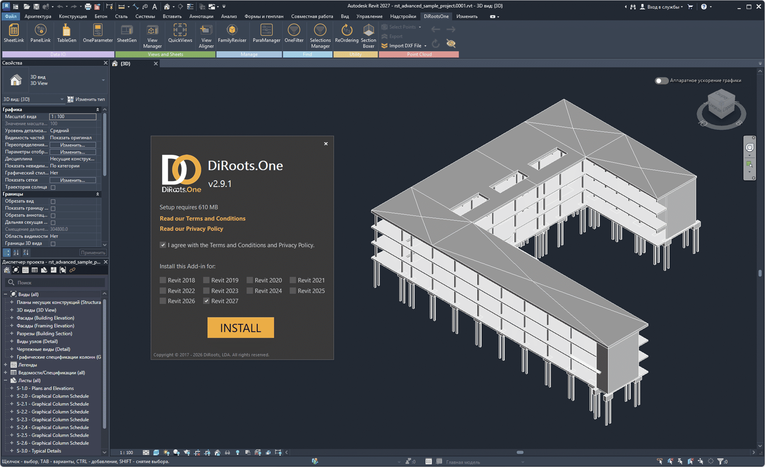Open the TableGen tool
Viewport: 765px width, 467px height.
[66, 33]
